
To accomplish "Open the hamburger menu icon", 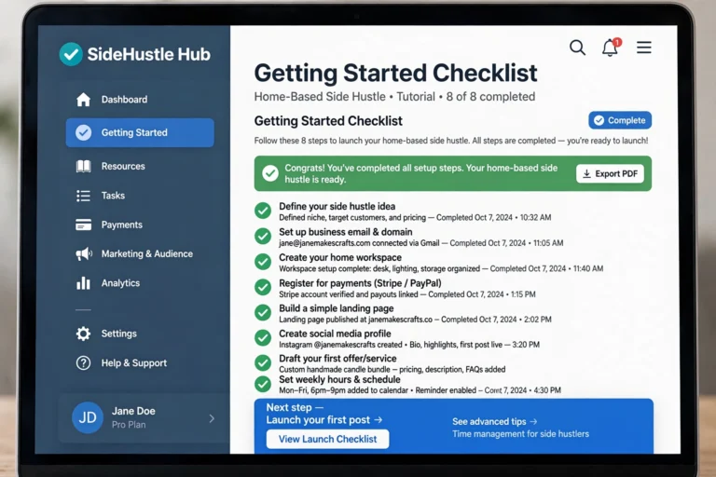I will pos(644,48).
